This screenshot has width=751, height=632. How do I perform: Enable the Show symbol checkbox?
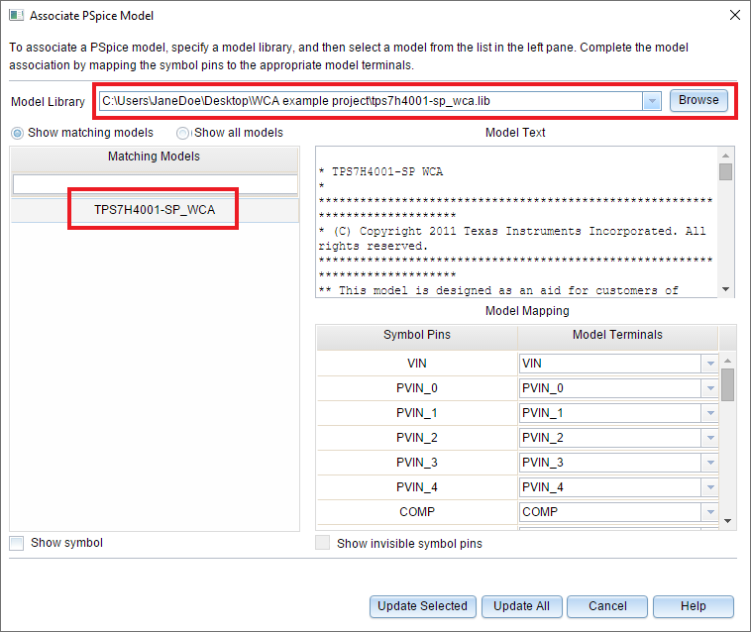click(x=17, y=543)
